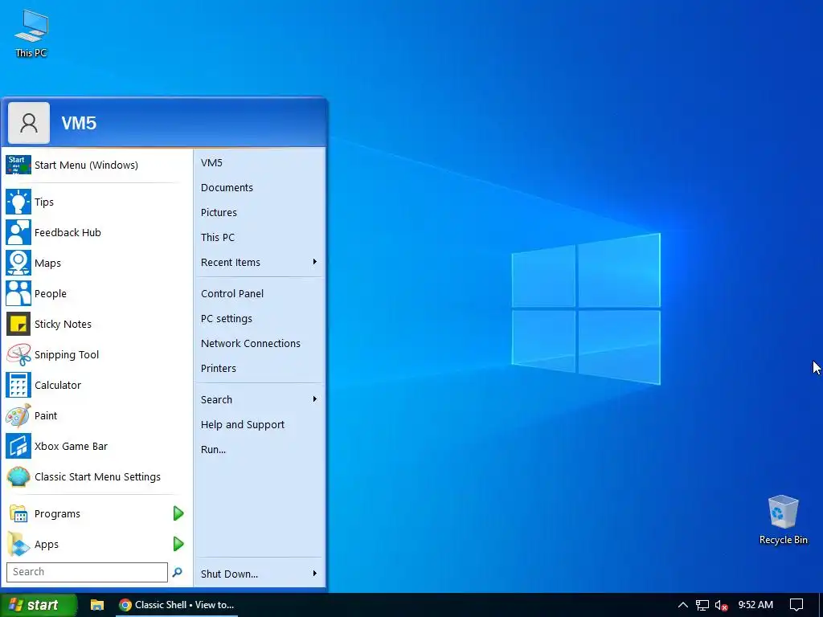Open the notification center icon
This screenshot has width=823, height=617.
pyautogui.click(x=796, y=605)
